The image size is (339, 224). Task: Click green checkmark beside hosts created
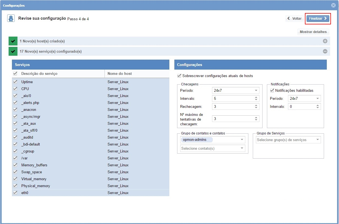(13, 41)
